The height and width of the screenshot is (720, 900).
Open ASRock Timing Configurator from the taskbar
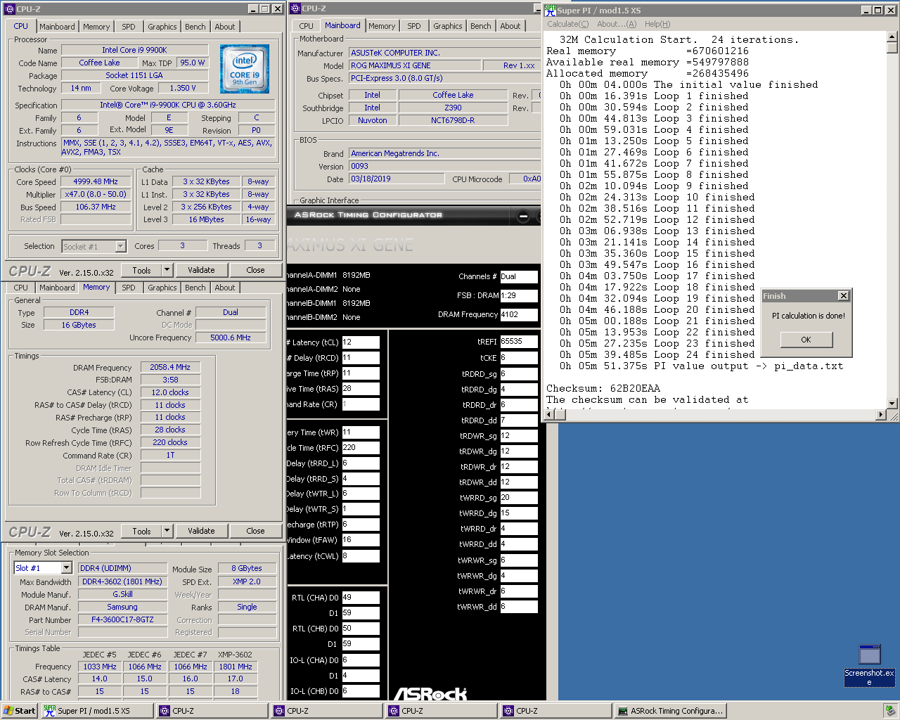pos(669,711)
